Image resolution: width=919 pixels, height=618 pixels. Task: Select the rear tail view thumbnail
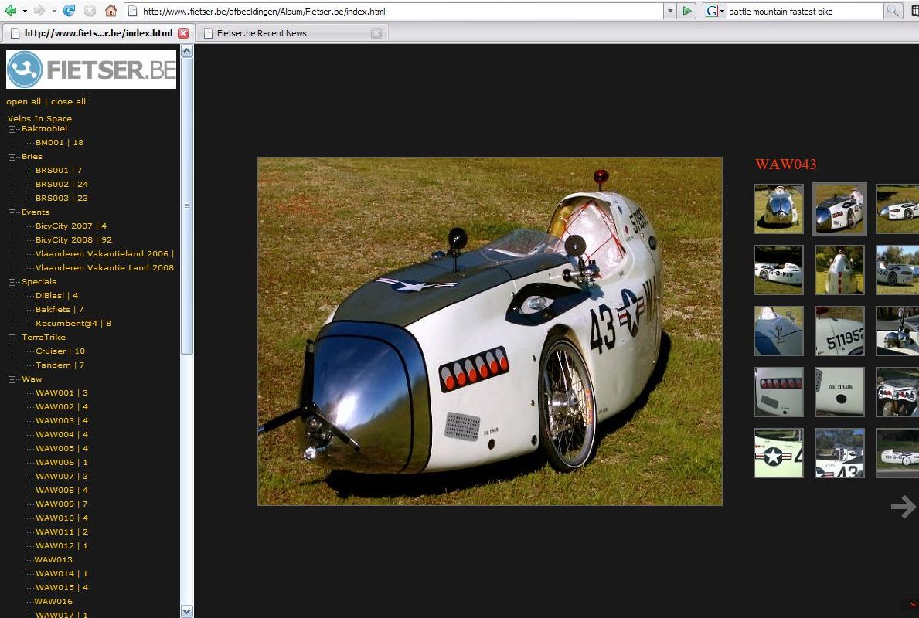coord(839,270)
